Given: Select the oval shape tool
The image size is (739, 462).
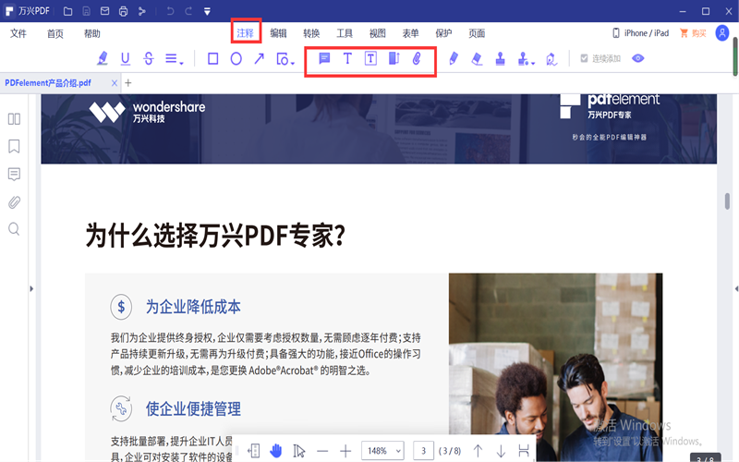Looking at the screenshot, I should pos(236,58).
